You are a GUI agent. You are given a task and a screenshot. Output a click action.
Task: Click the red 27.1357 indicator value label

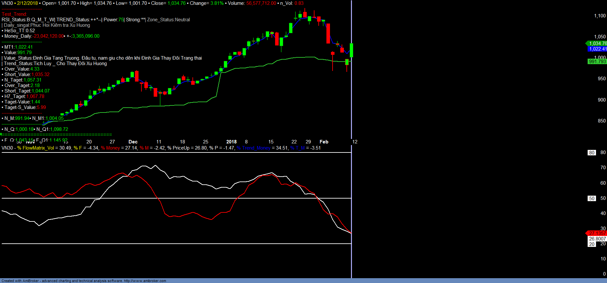click(597, 233)
